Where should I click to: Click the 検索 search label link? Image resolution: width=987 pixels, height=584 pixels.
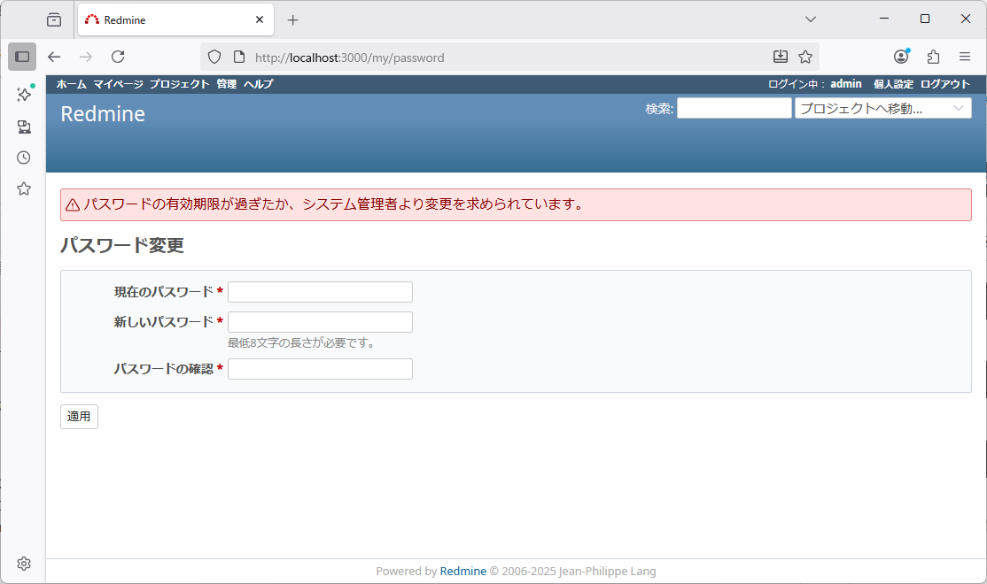[x=658, y=109]
